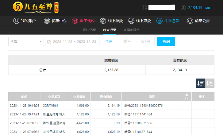The height and width of the screenshot is (135, 223).
Task: Click the 优惠中心 gift icon
Action: [47, 21]
